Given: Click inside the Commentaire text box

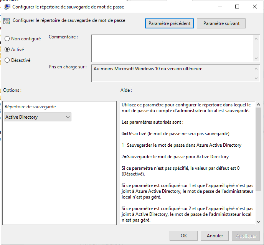Looking at the screenshot, I should tap(172, 48).
